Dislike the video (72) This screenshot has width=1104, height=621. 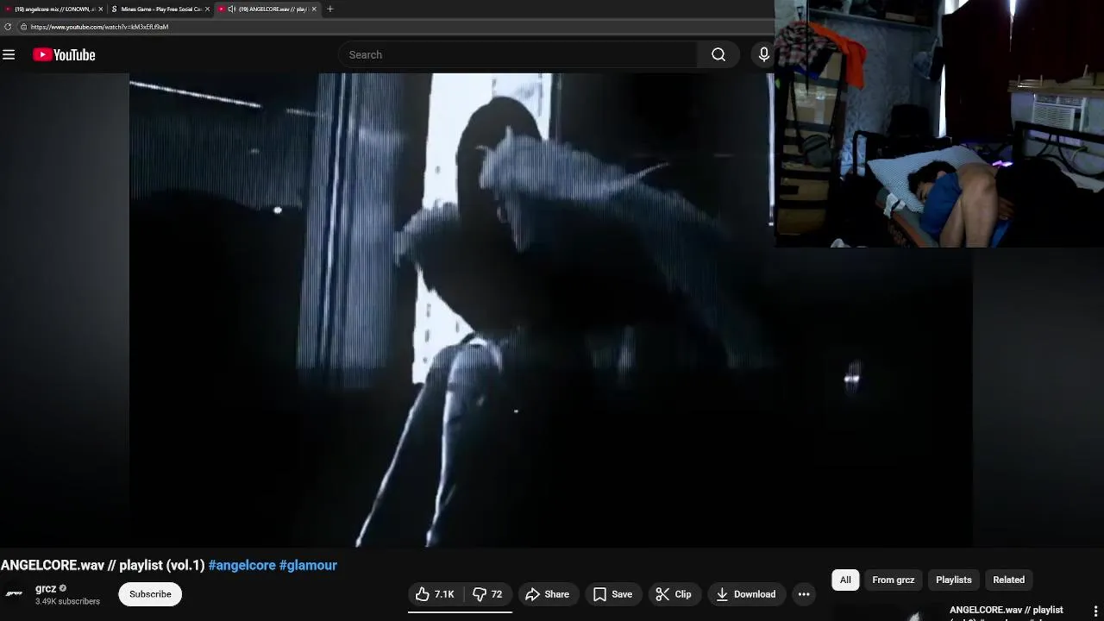tap(487, 594)
